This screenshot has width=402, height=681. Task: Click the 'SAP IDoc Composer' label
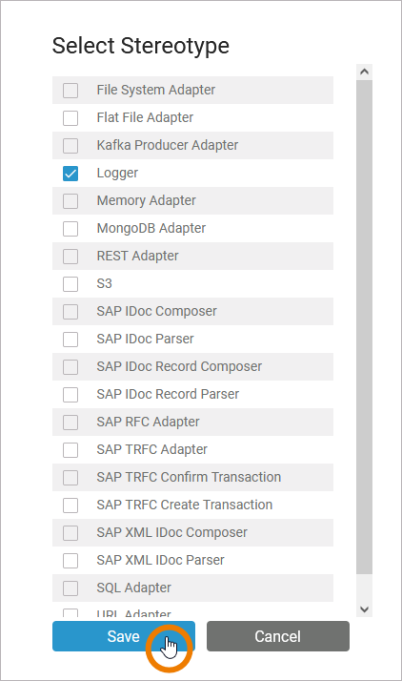pyautogui.click(x=156, y=311)
